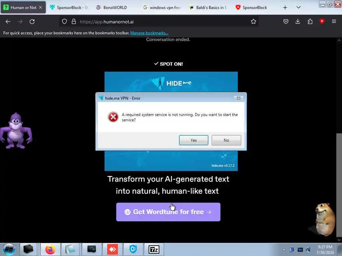Click the SPOT ON! result text

pos(168,64)
